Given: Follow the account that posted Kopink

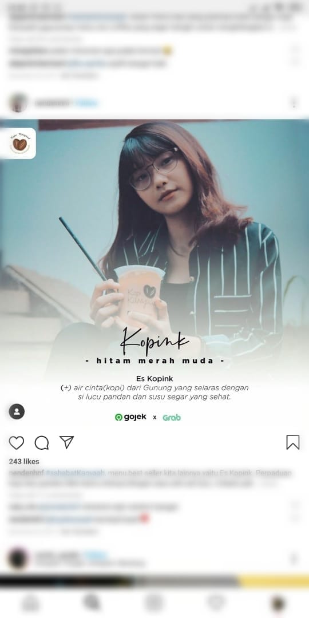Looking at the screenshot, I should pos(87,103).
